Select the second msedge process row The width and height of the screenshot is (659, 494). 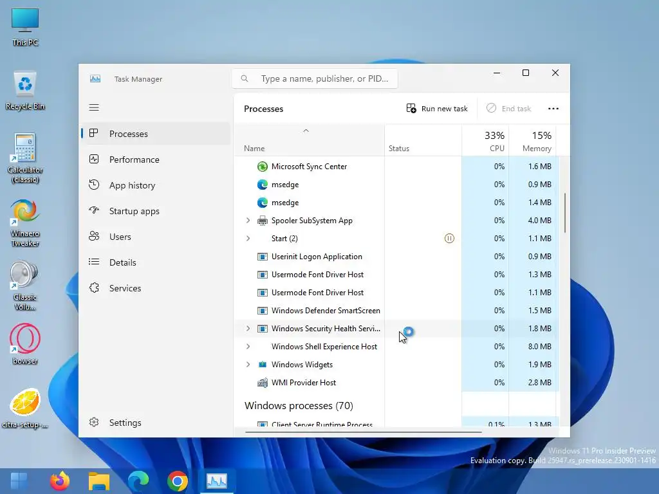click(x=396, y=203)
